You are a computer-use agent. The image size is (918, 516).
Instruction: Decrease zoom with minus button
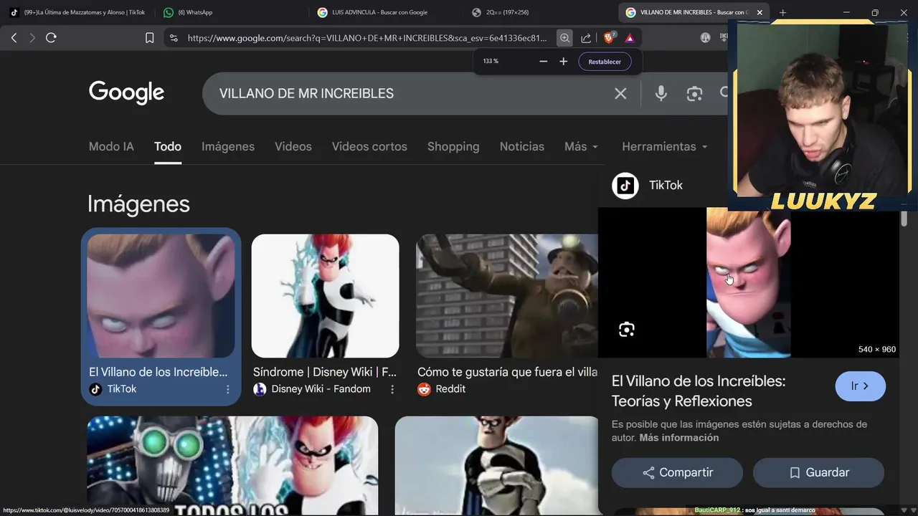click(x=543, y=62)
